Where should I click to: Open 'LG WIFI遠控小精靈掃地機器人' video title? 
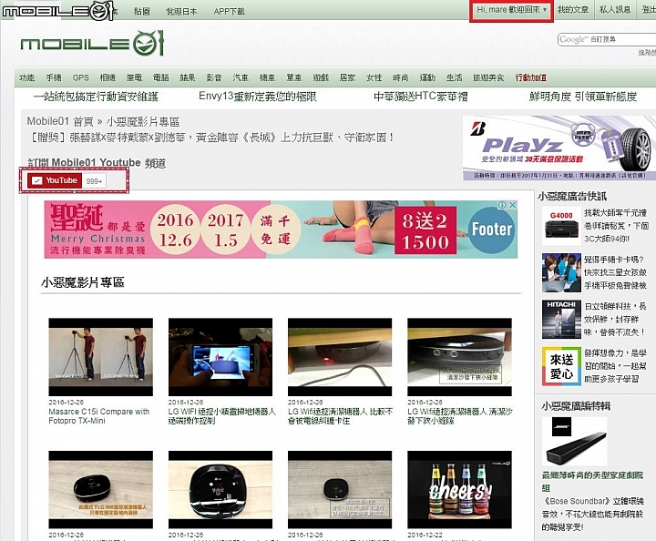click(222, 416)
